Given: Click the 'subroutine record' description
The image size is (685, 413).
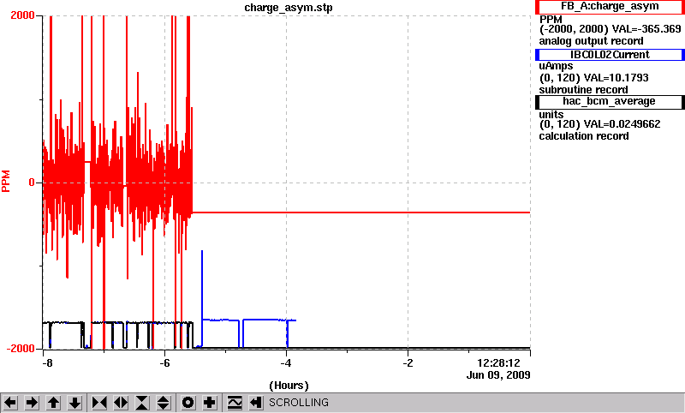Looking at the screenshot, I should pos(583,90).
